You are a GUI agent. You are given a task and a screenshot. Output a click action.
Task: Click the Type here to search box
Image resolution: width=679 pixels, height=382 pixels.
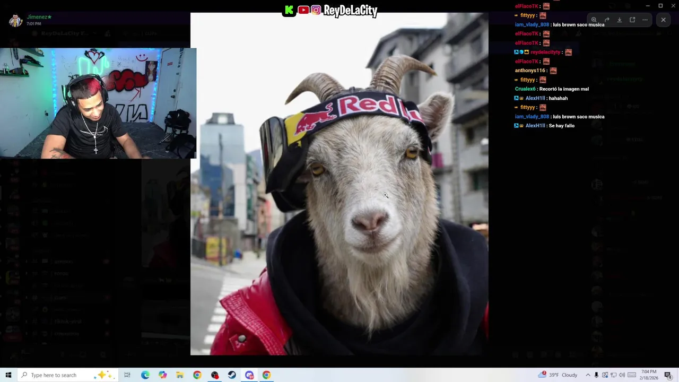tap(67, 375)
